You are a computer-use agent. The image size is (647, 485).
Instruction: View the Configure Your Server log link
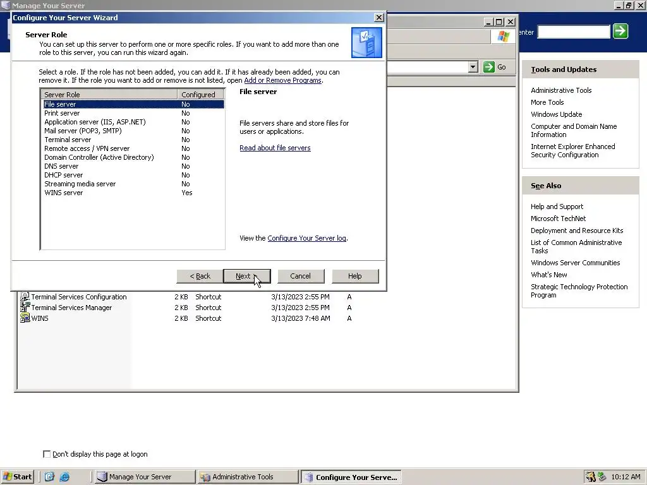[x=306, y=238]
